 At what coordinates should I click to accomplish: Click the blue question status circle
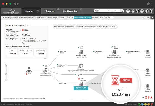coord(142,104)
